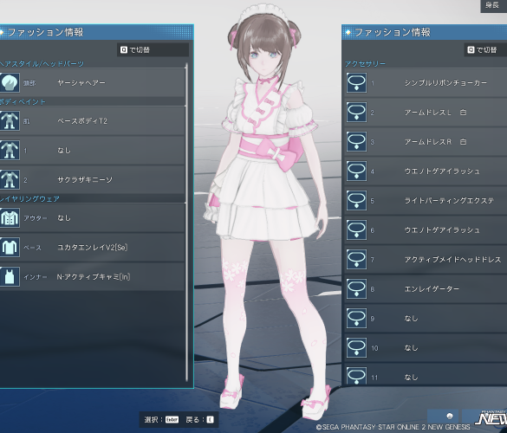This screenshot has width=507, height=433.
Task: Click the accessory slot 10 icon
Action: click(x=356, y=347)
